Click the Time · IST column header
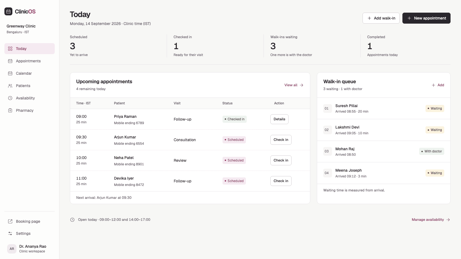Image resolution: width=461 pixels, height=259 pixels. (x=83, y=103)
